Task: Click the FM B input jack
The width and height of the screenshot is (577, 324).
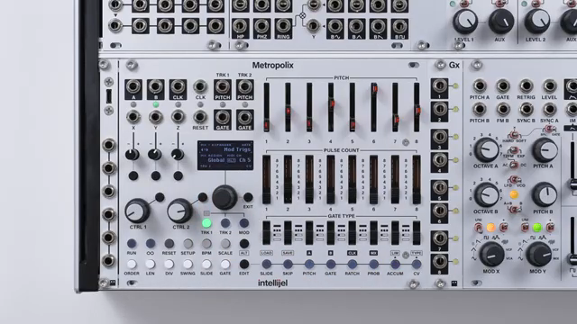Action: (503, 109)
